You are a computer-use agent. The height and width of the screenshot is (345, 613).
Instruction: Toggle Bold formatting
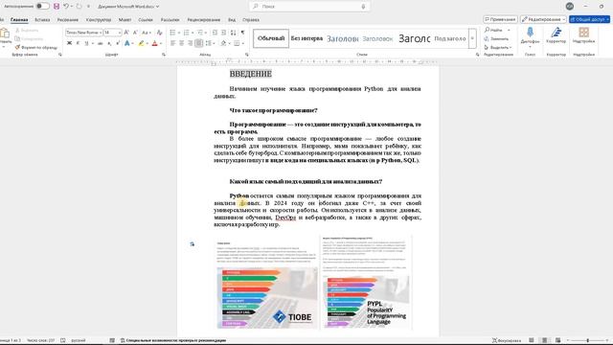point(69,43)
